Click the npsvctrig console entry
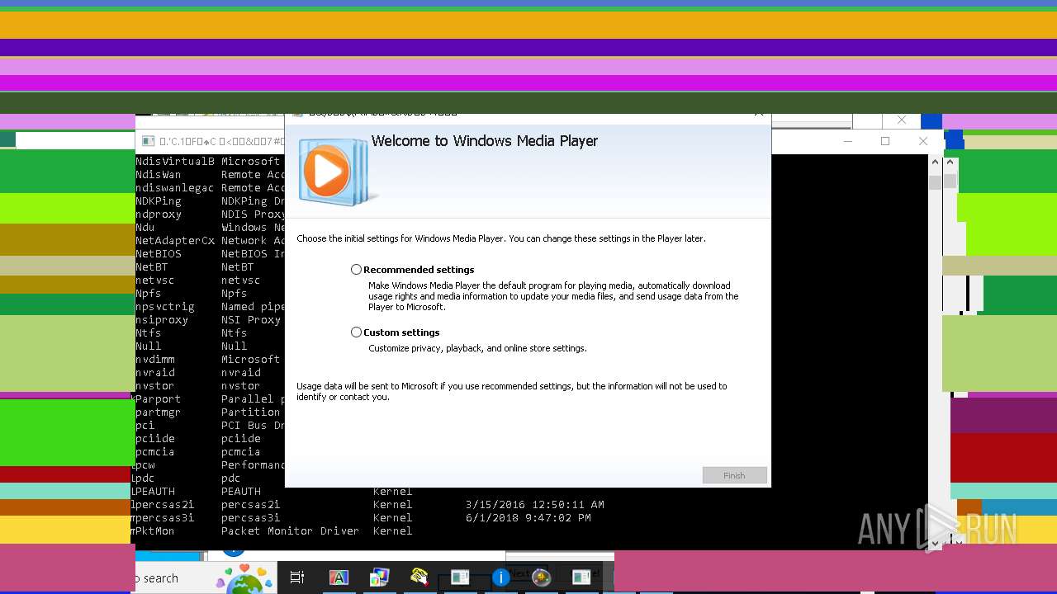The height and width of the screenshot is (594, 1057). [165, 307]
